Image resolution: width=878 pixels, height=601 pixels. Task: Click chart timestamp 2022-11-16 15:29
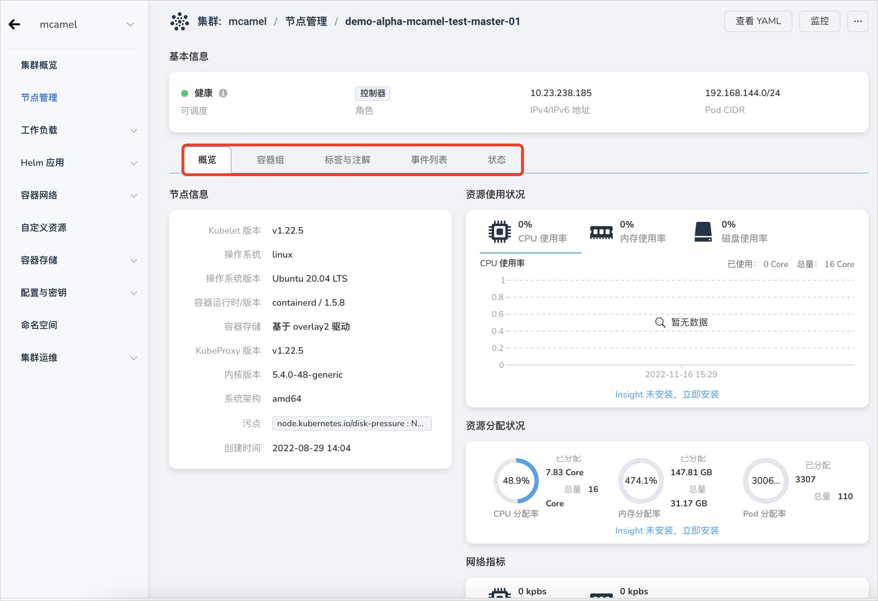click(x=681, y=374)
